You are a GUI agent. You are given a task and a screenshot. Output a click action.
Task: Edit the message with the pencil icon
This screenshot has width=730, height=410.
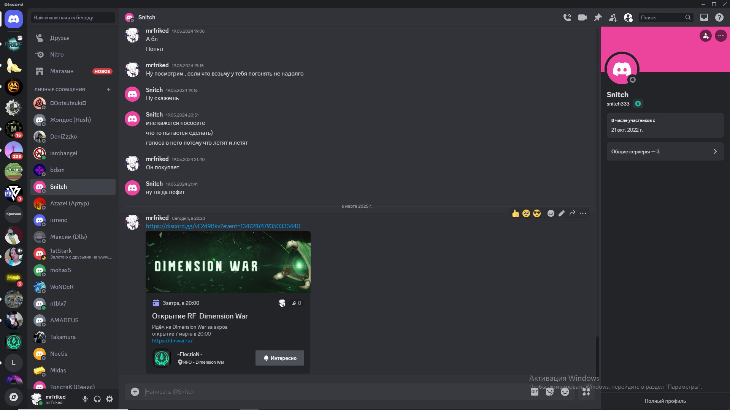pos(562,213)
